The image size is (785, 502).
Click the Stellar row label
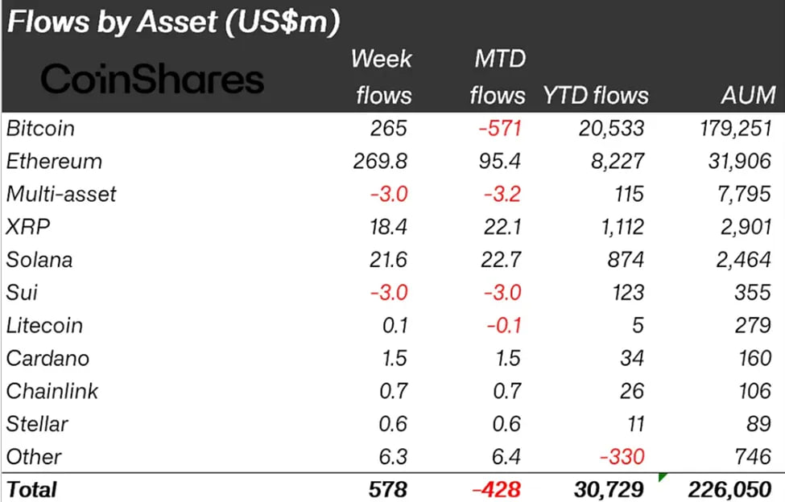click(37, 424)
